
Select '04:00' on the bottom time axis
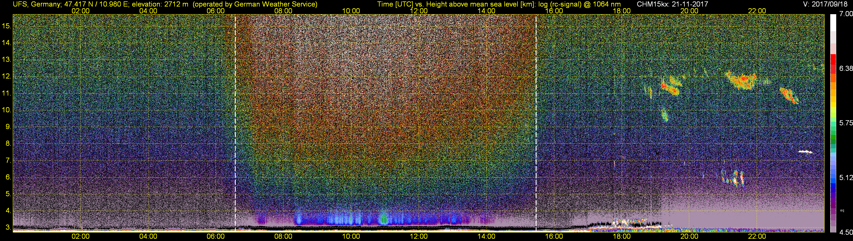pos(148,236)
